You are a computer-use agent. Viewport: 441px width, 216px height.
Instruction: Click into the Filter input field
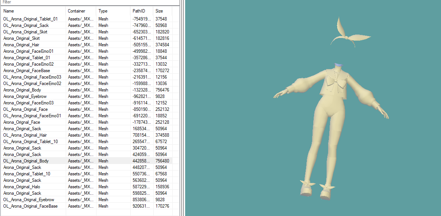click(89, 2)
